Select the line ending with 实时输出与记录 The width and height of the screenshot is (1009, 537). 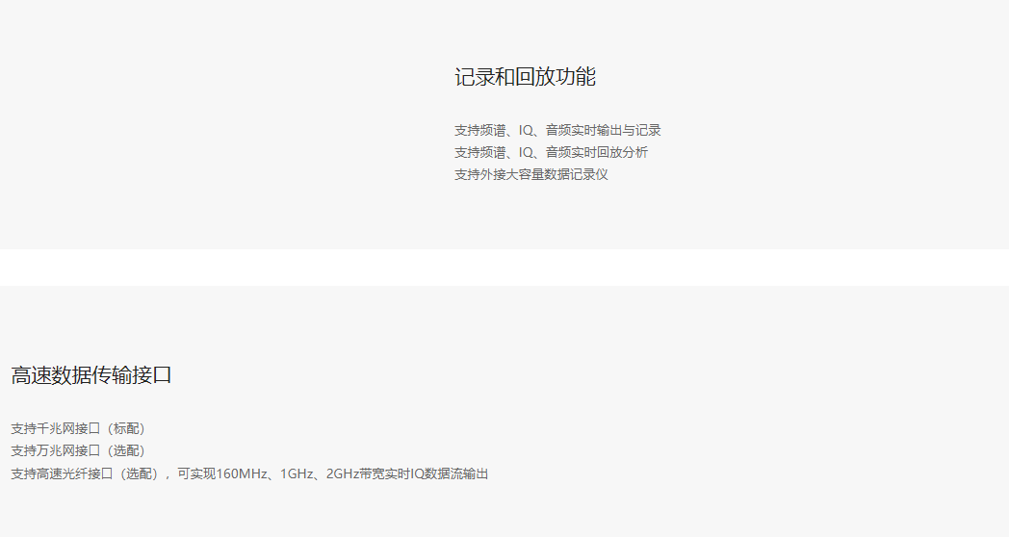(x=557, y=130)
